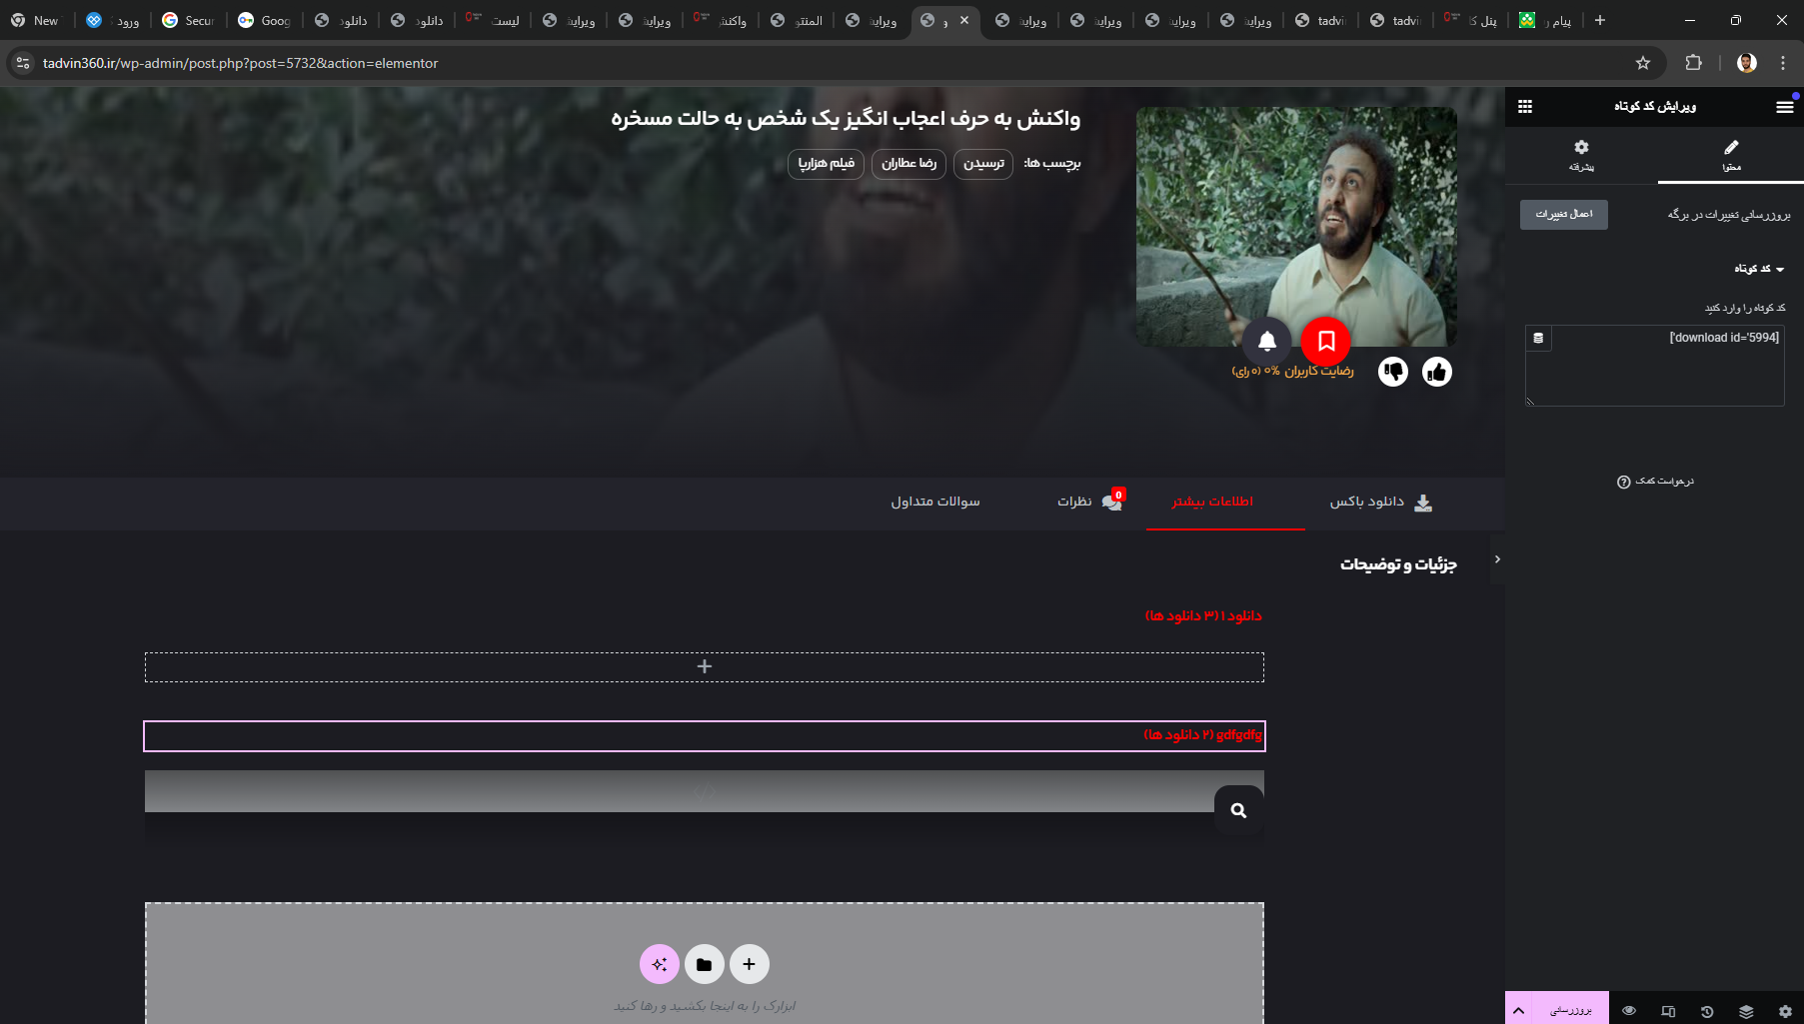1804x1024 pixels.
Task: Open the سوالات متداول tab
Action: coord(935,502)
